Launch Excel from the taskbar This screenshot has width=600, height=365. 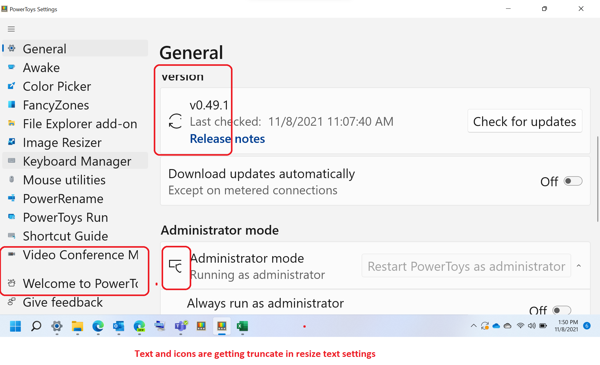pyautogui.click(x=242, y=326)
